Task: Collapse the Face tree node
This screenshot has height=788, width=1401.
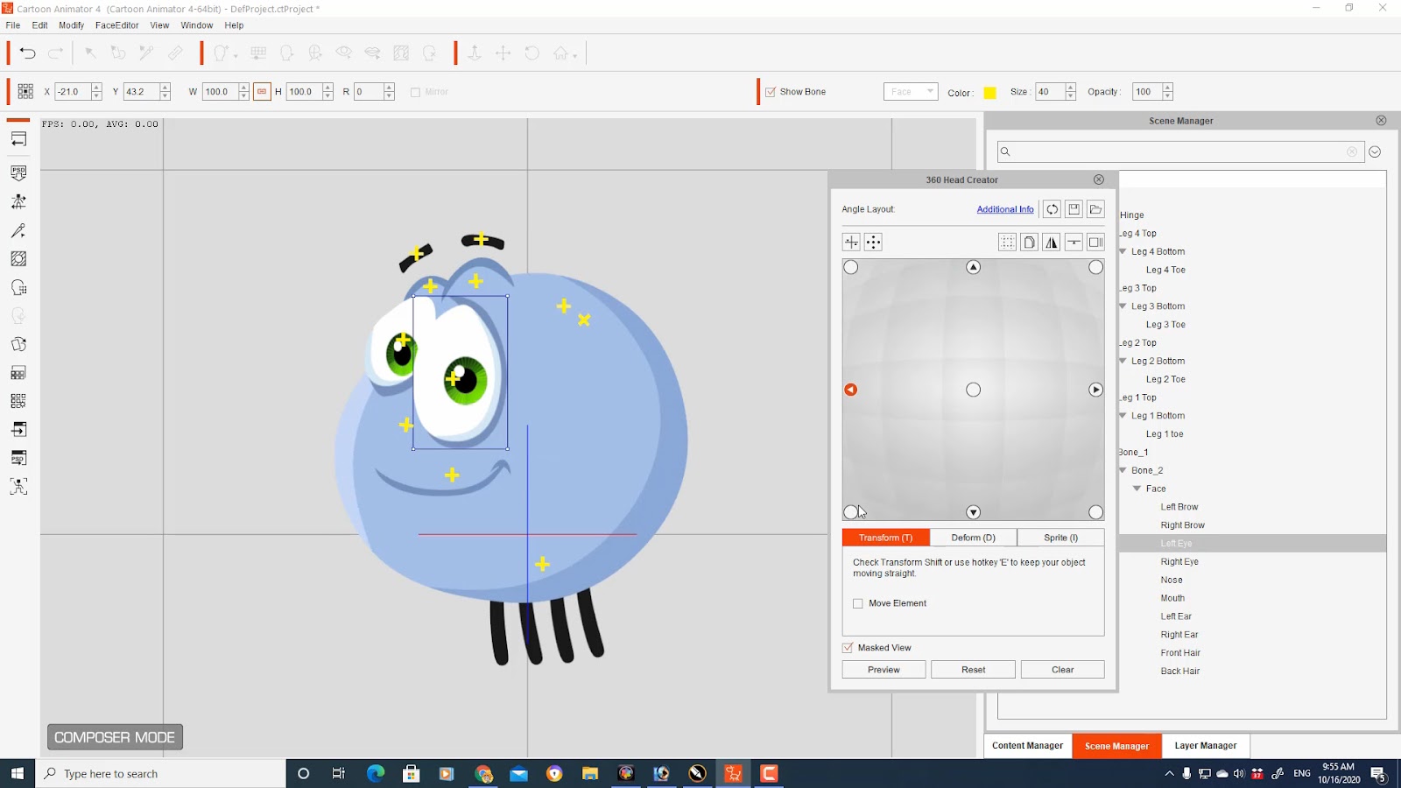Action: (1137, 489)
